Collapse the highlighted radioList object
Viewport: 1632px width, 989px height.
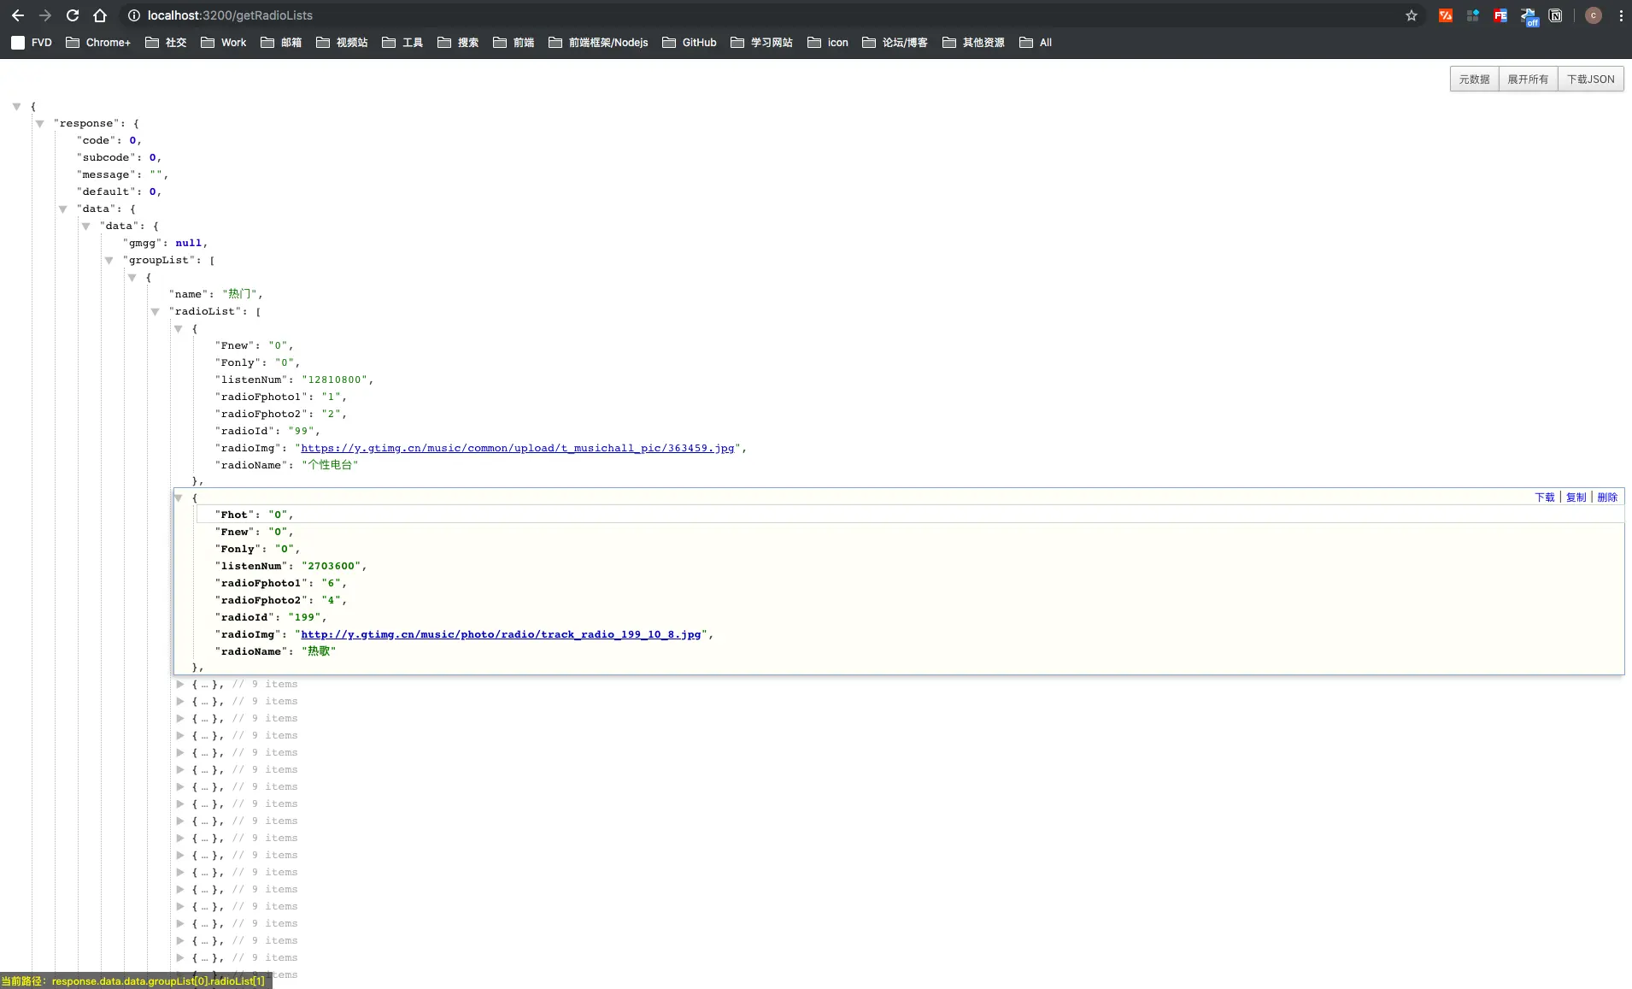coord(179,497)
